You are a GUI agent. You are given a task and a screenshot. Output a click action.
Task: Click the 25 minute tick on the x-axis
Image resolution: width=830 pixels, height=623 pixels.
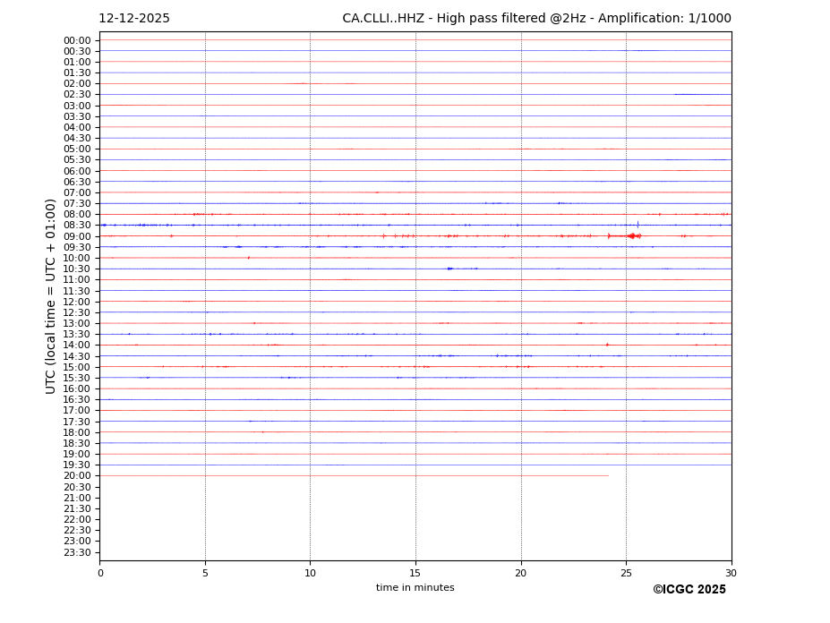pos(626,572)
